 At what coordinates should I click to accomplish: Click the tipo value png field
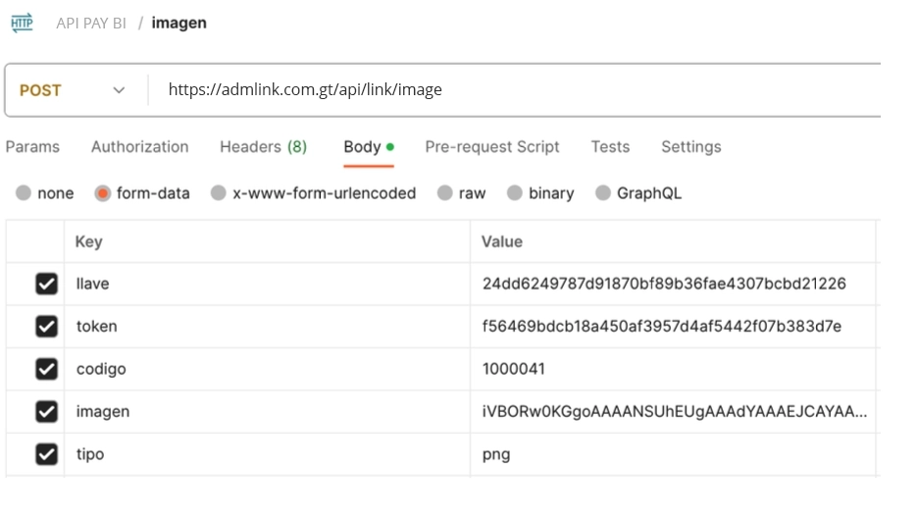tap(673, 454)
